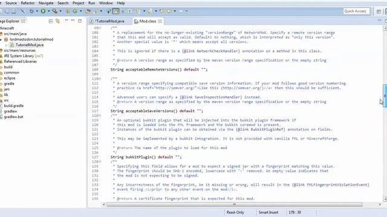The width and height of the screenshot is (387, 217).
Task: Toggle Show Whitespace Characters icon
Action: (129, 11)
